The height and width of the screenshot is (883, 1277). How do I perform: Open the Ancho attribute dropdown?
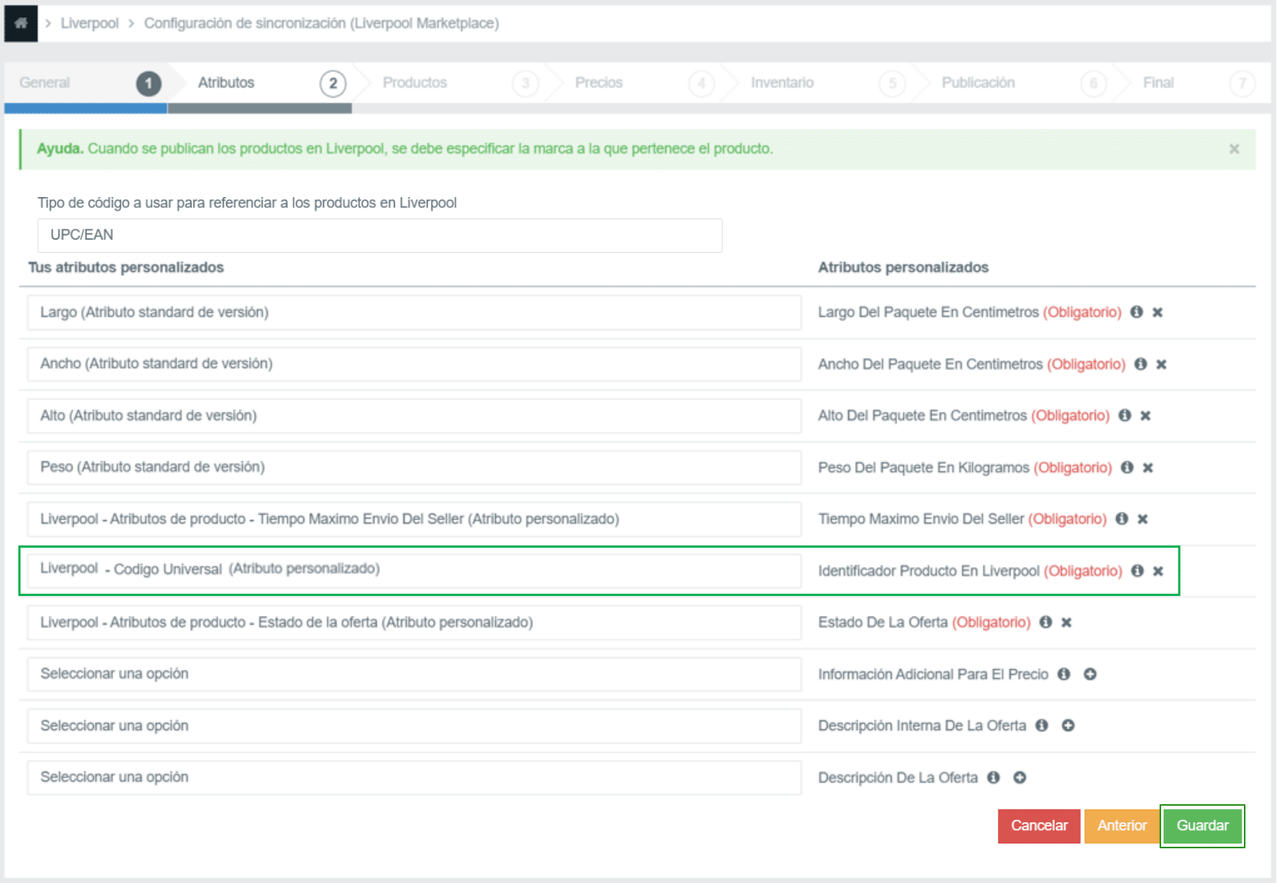[x=415, y=363]
